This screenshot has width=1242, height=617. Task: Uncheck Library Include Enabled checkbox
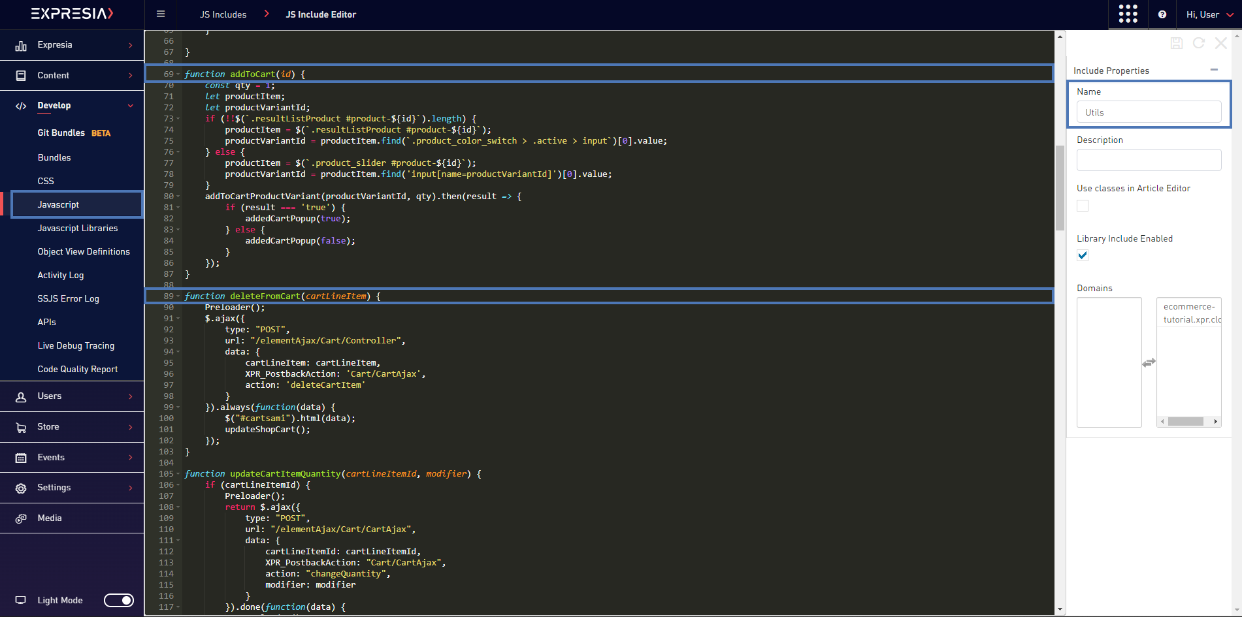tap(1083, 255)
